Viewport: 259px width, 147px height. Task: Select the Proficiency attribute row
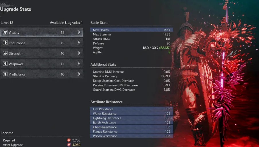[x=41, y=74]
